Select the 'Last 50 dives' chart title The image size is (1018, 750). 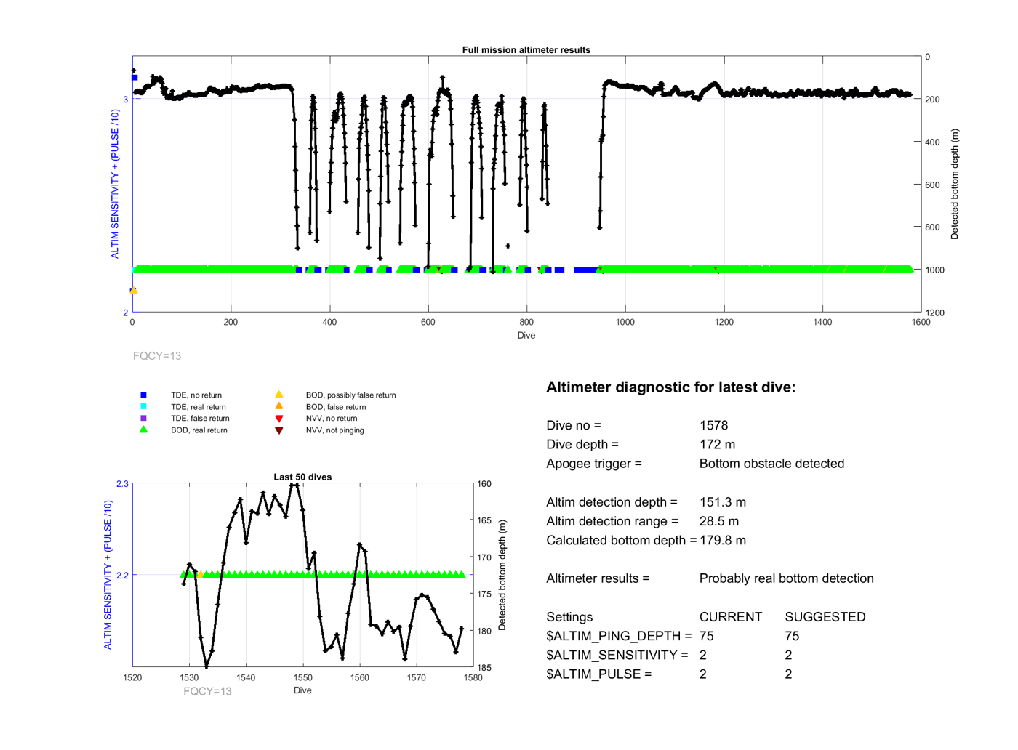click(302, 477)
